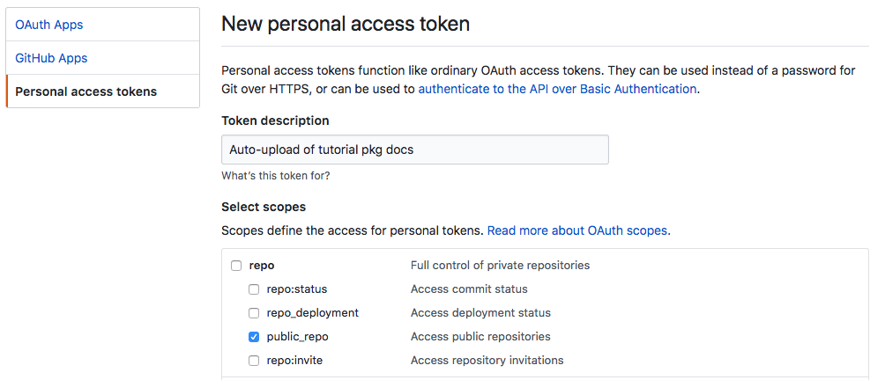Open the GitHub Apps settings page
The width and height of the screenshot is (885, 380).
51,58
